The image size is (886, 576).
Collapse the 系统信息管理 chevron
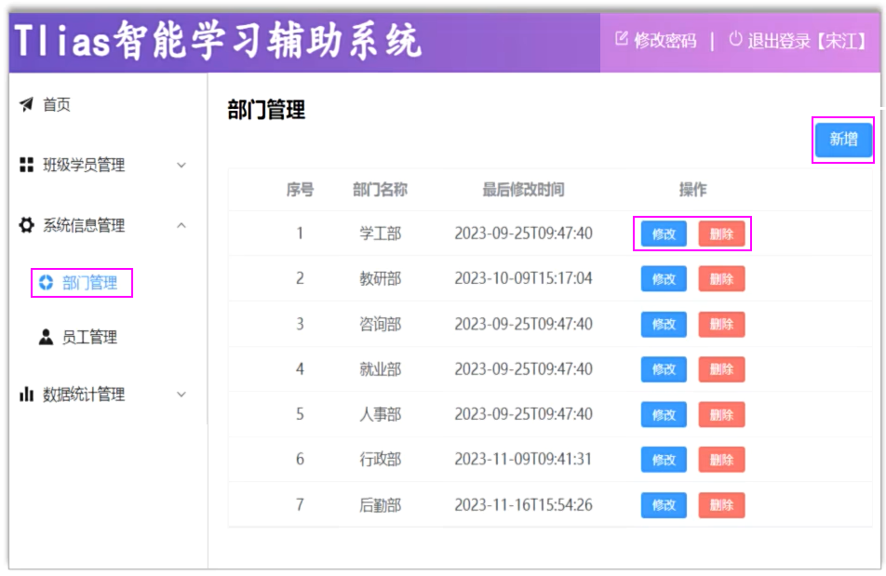tap(181, 225)
